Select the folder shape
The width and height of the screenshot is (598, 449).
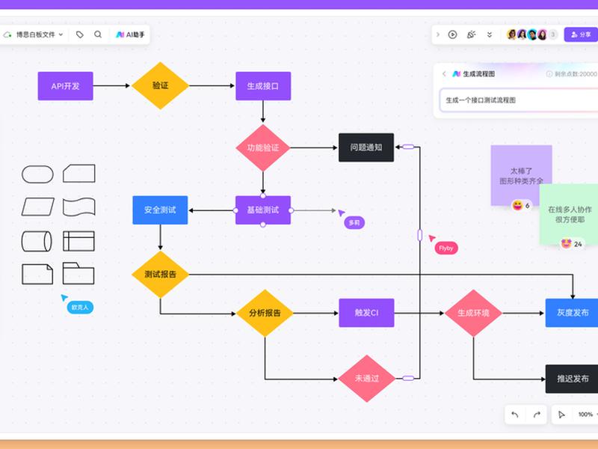[78, 273]
